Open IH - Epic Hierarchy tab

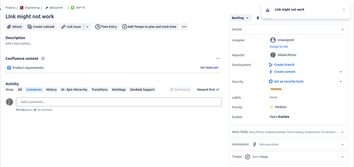[x=74, y=90]
